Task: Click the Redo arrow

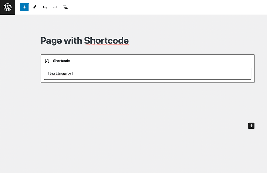Action: coord(55,7)
